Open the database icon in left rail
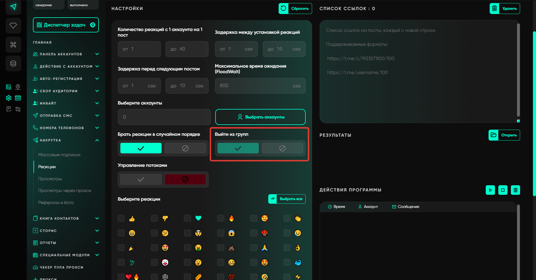536x280 pixels. (13, 63)
